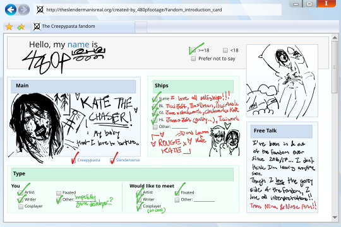Close the browser window
Viewport: 341px width, 227px height.
pos(326,4)
